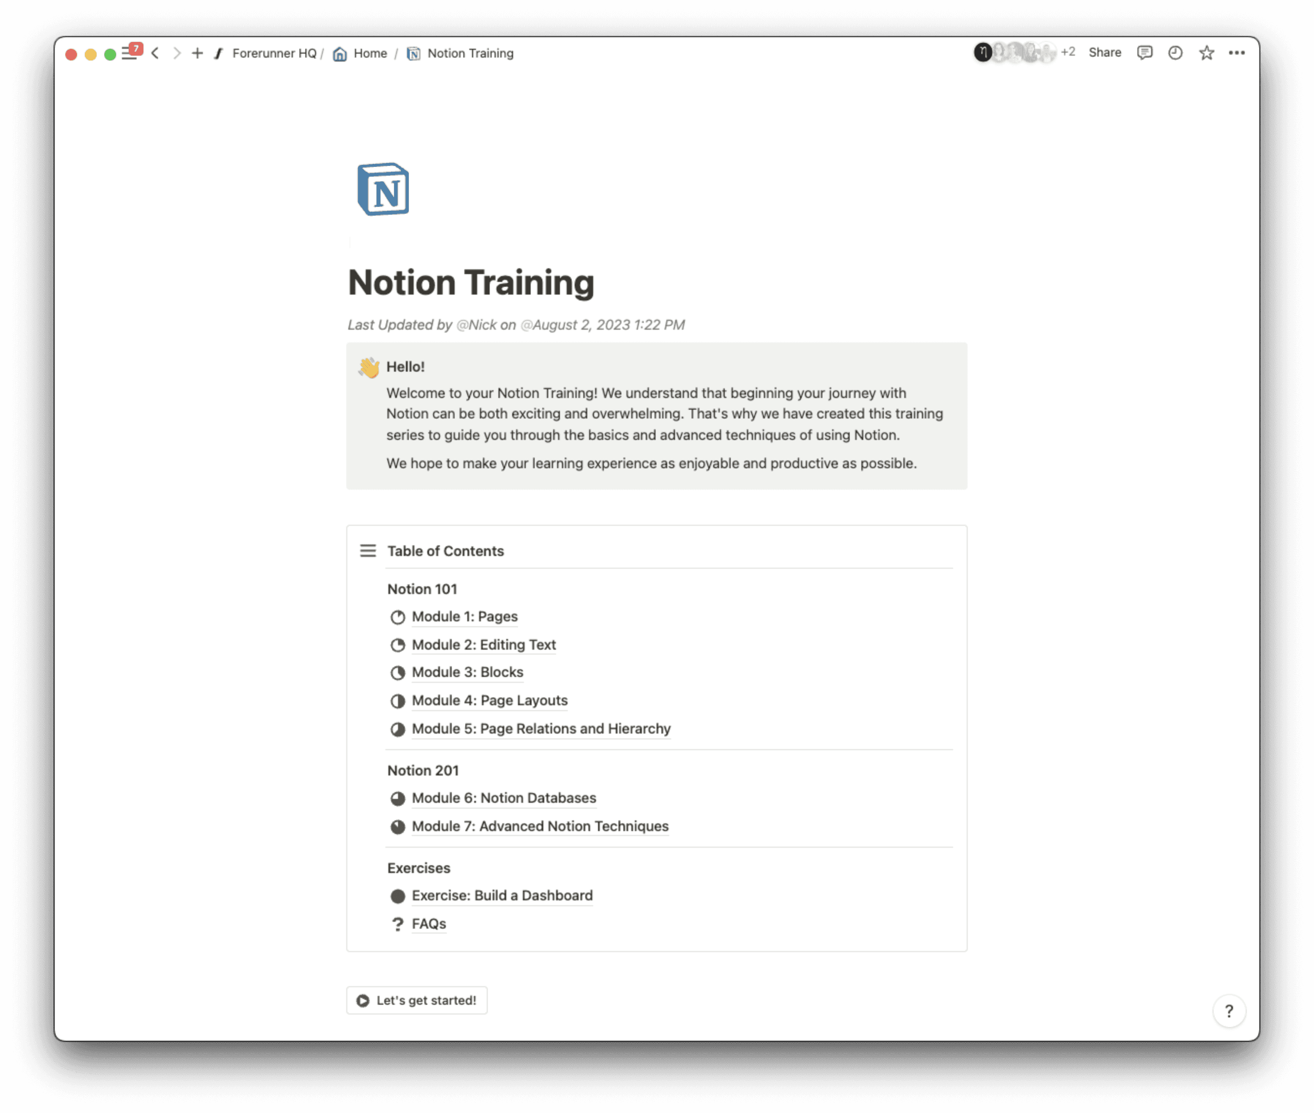Open Module 3: Blocks link

[x=467, y=673]
